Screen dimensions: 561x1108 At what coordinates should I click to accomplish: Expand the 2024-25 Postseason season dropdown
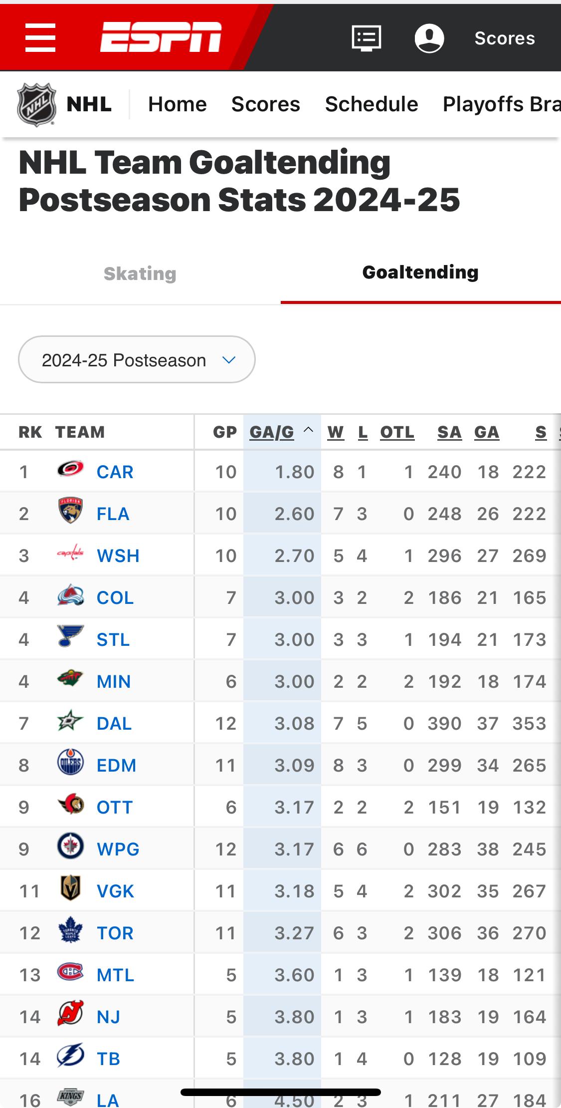point(137,360)
